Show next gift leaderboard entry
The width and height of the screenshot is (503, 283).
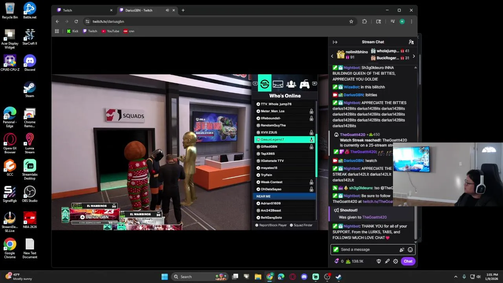tap(413, 56)
